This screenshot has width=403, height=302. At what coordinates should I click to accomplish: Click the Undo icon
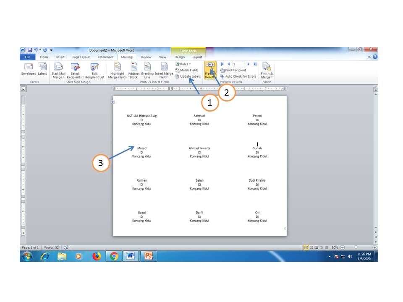click(x=36, y=50)
